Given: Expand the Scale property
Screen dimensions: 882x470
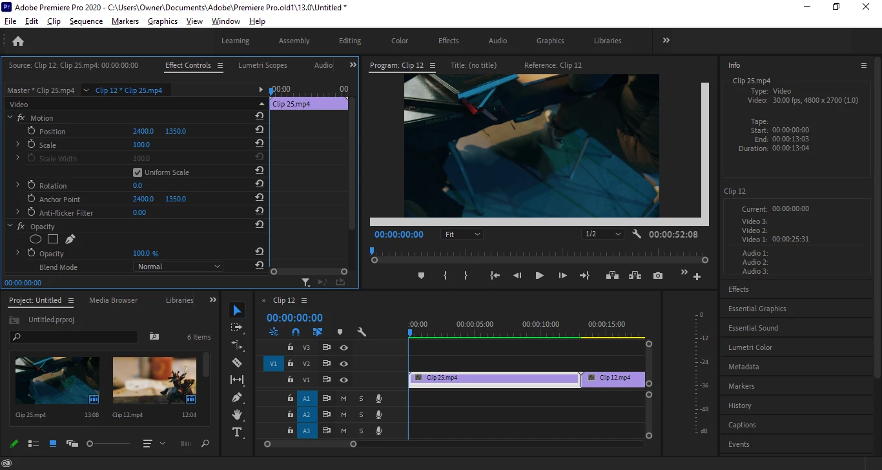Looking at the screenshot, I should point(17,145).
